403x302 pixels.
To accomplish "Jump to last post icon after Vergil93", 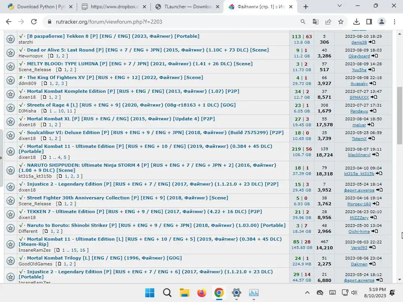I will (x=372, y=247).
